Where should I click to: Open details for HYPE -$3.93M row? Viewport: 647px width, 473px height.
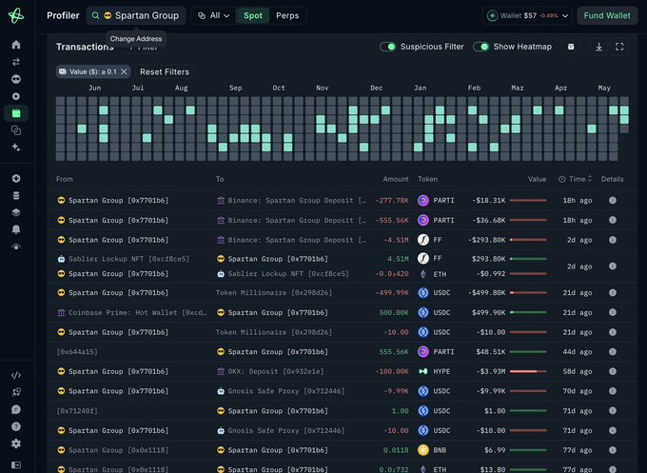pos(613,371)
